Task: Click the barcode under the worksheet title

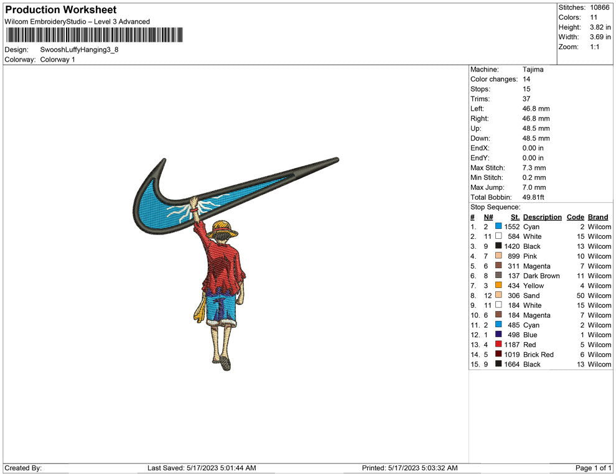Action: point(94,35)
